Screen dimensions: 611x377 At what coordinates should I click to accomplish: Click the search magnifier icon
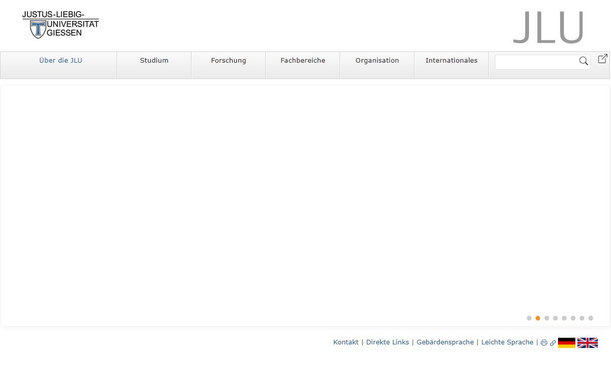(584, 61)
